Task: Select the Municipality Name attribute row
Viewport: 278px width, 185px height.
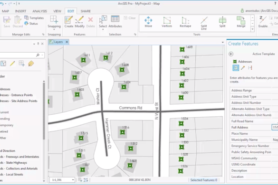Action: [254, 139]
